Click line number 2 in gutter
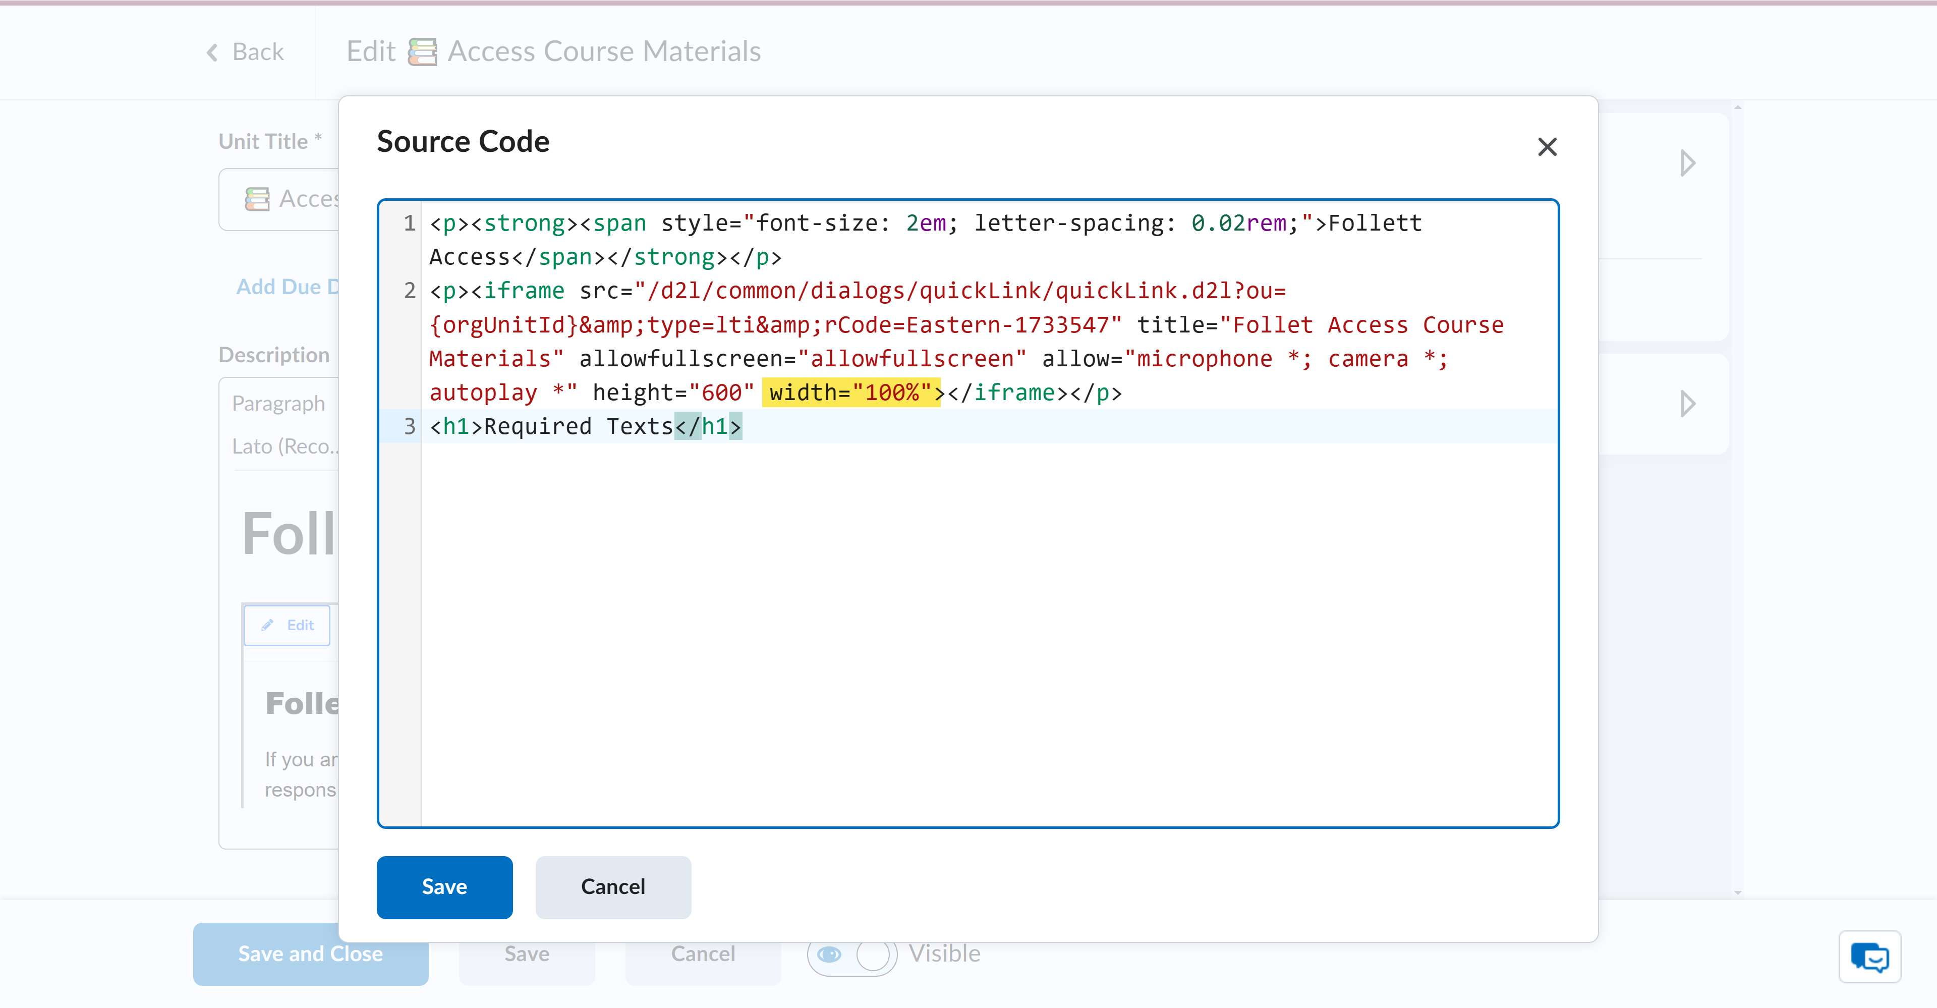1937x1008 pixels. pos(409,291)
